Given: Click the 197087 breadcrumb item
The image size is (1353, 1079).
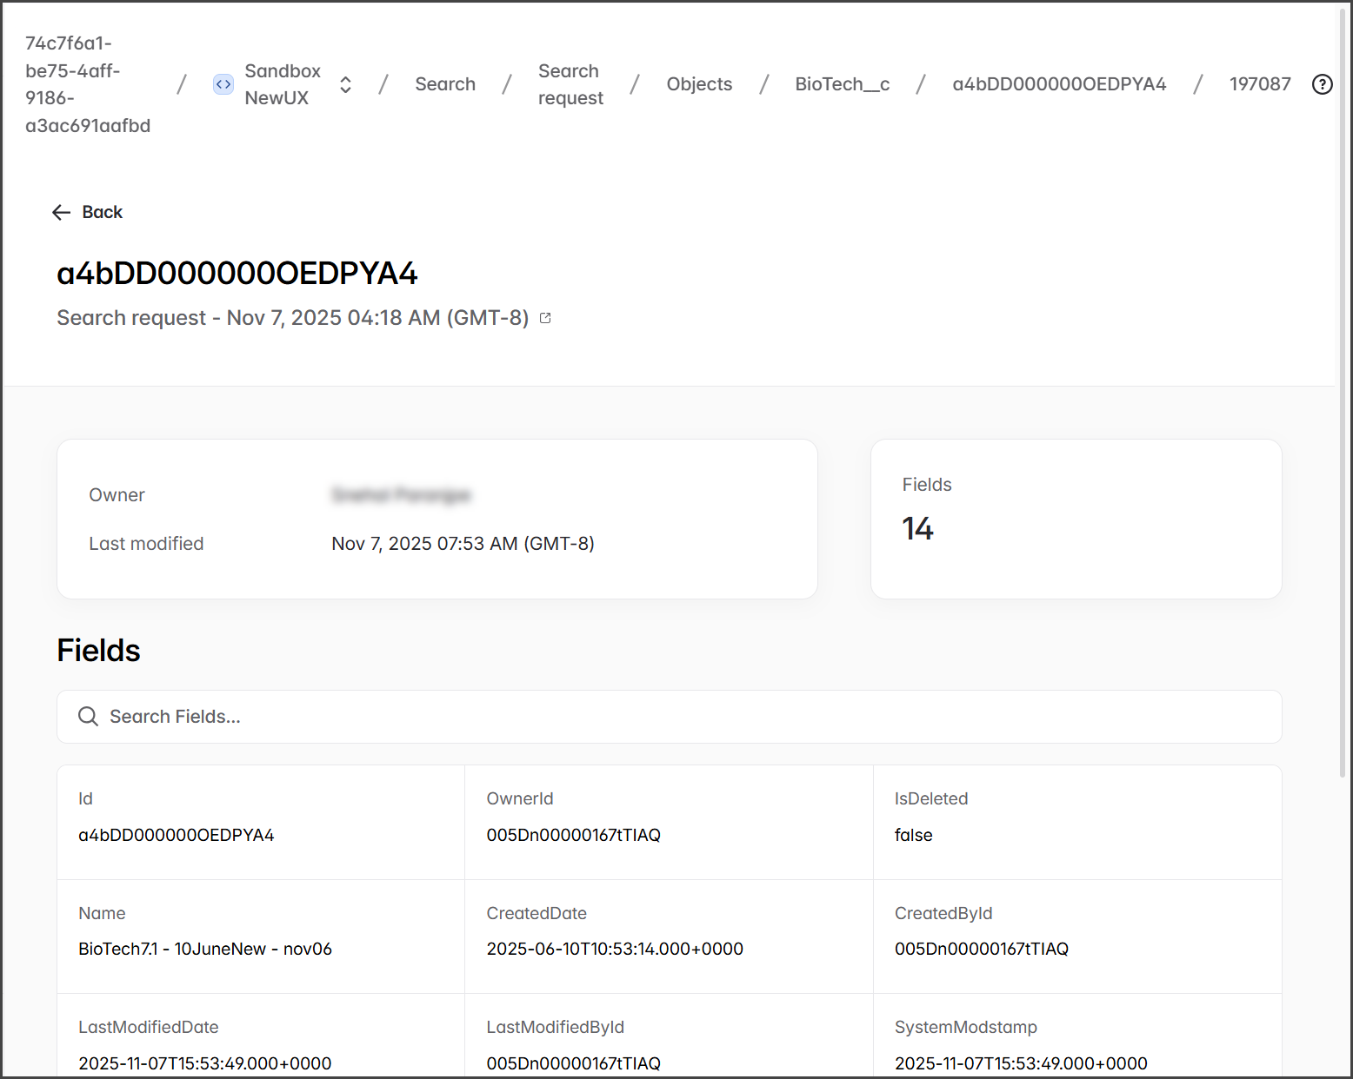Looking at the screenshot, I should coord(1259,84).
